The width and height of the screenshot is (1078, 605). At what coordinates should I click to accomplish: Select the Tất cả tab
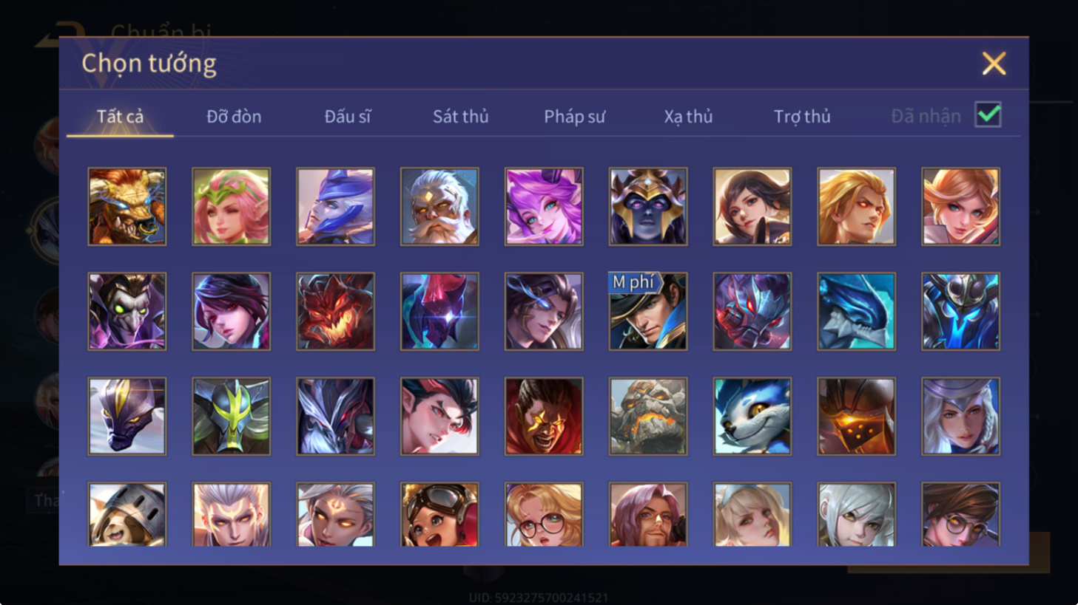pyautogui.click(x=120, y=116)
